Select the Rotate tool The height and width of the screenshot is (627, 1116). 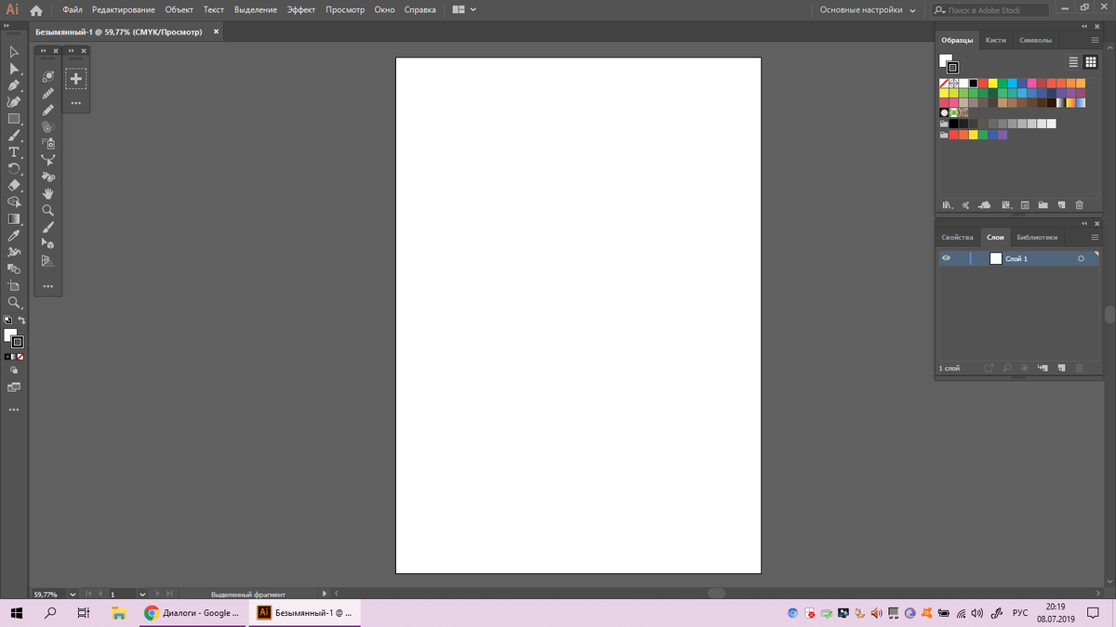(x=14, y=169)
